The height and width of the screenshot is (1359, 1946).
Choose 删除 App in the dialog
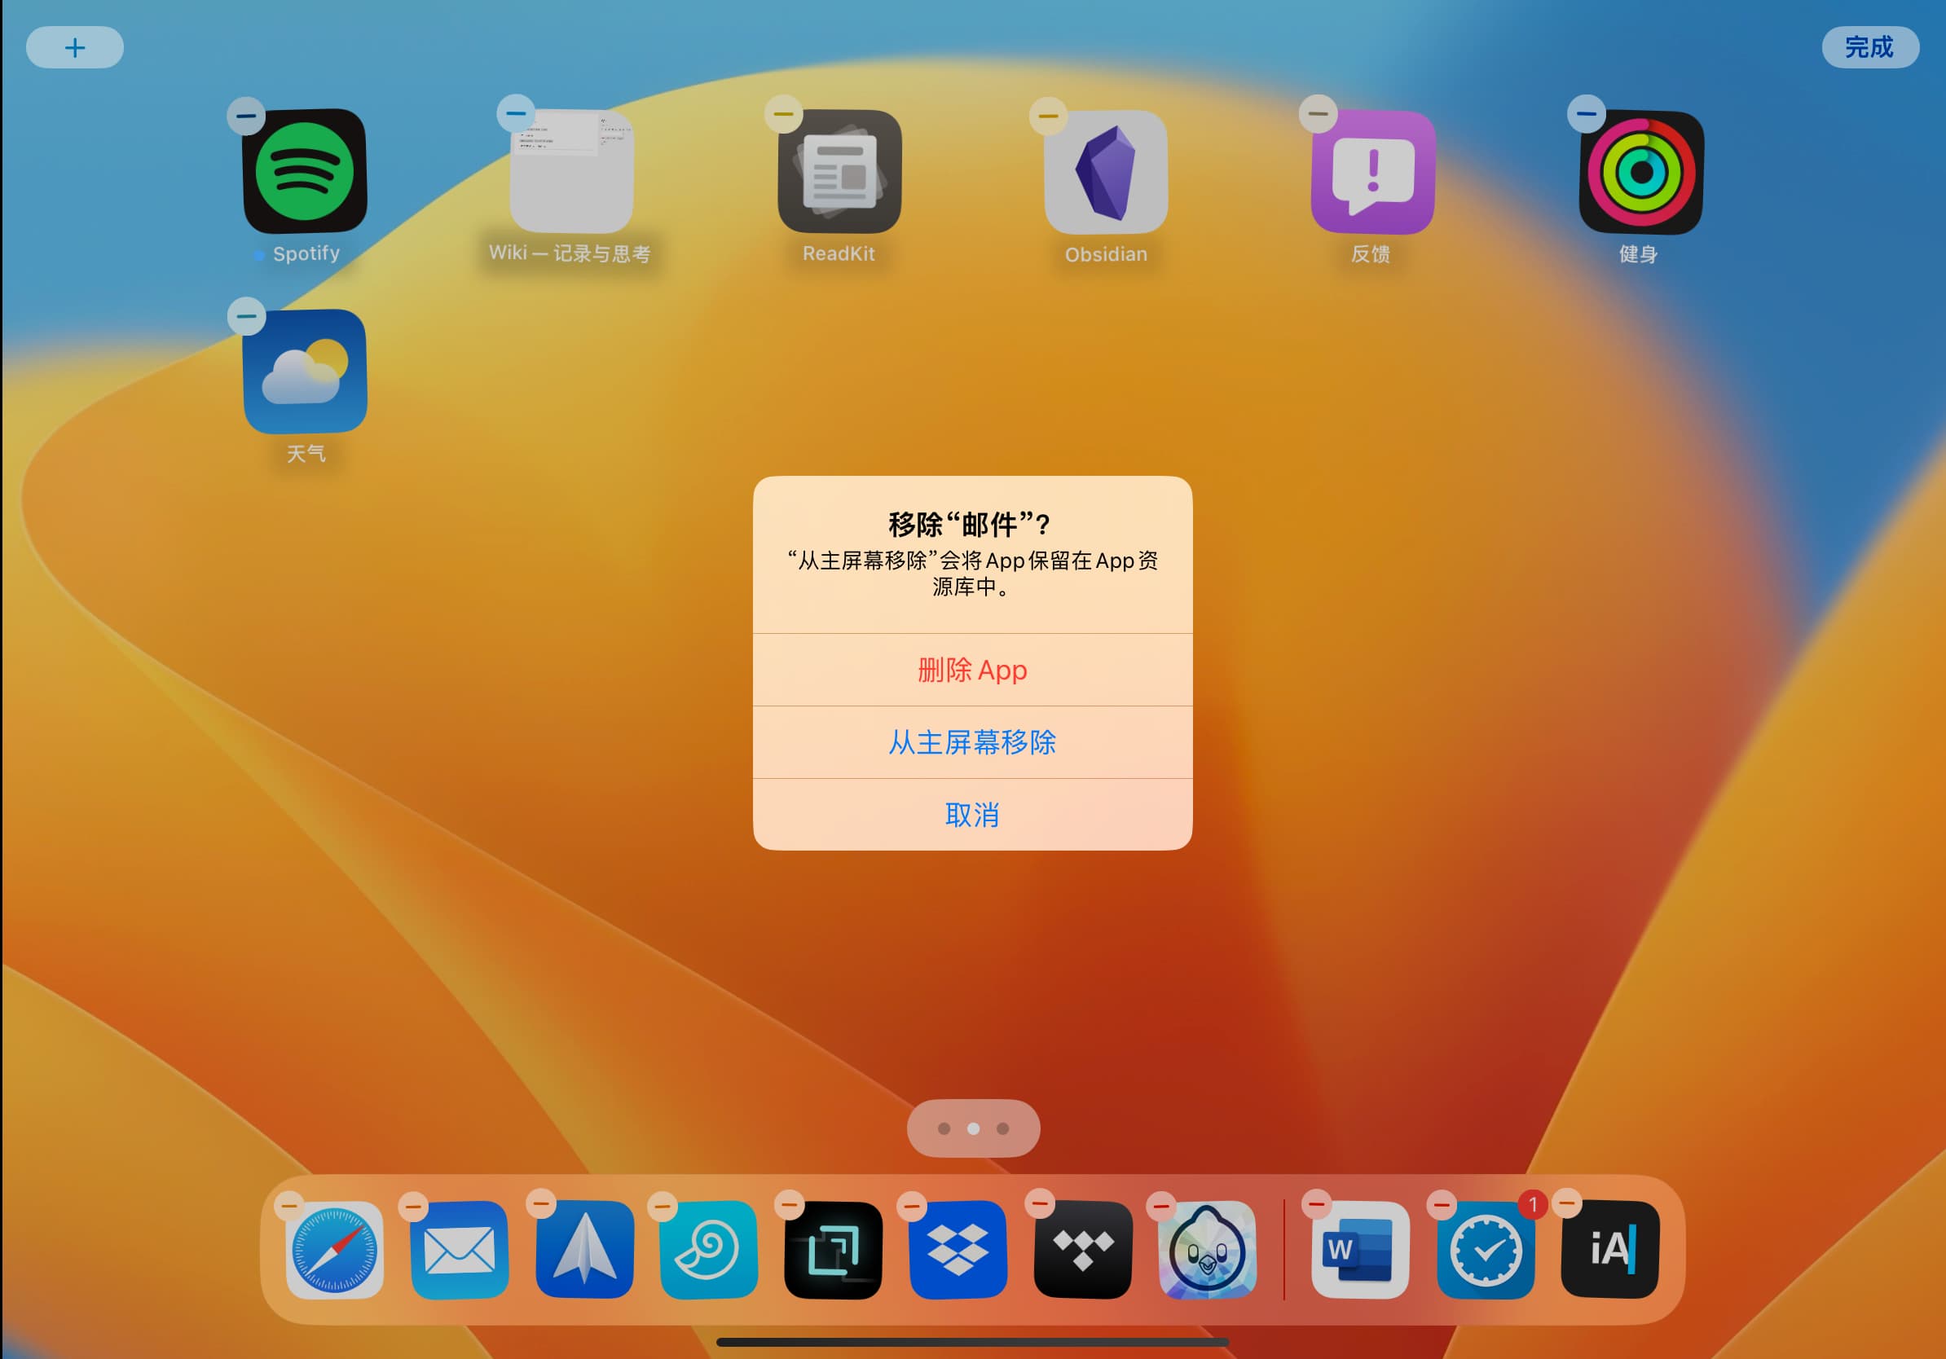[972, 670]
